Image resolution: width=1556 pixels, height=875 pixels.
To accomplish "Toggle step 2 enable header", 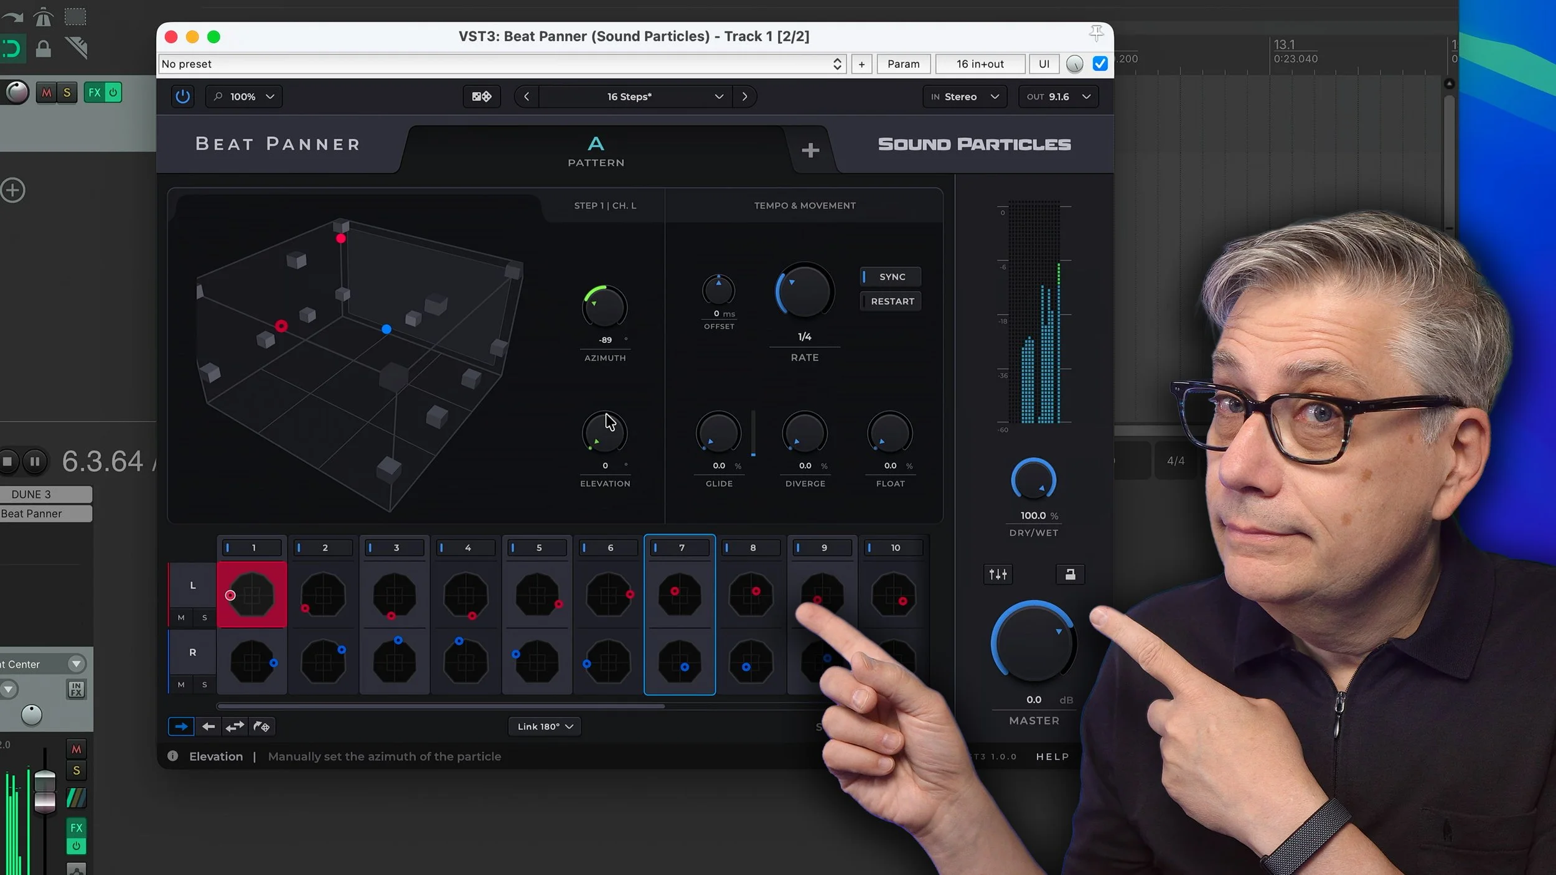I will pyautogui.click(x=323, y=548).
